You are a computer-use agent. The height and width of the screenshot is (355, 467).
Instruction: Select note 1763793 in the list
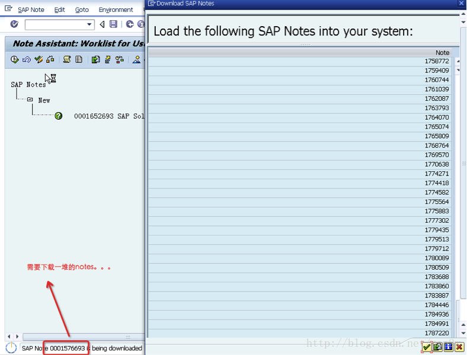(x=300, y=108)
